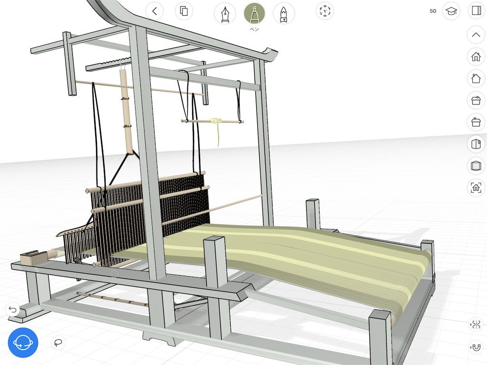Choose the house view with dot on roof right
This screenshot has height=365, width=487.
[476, 100]
